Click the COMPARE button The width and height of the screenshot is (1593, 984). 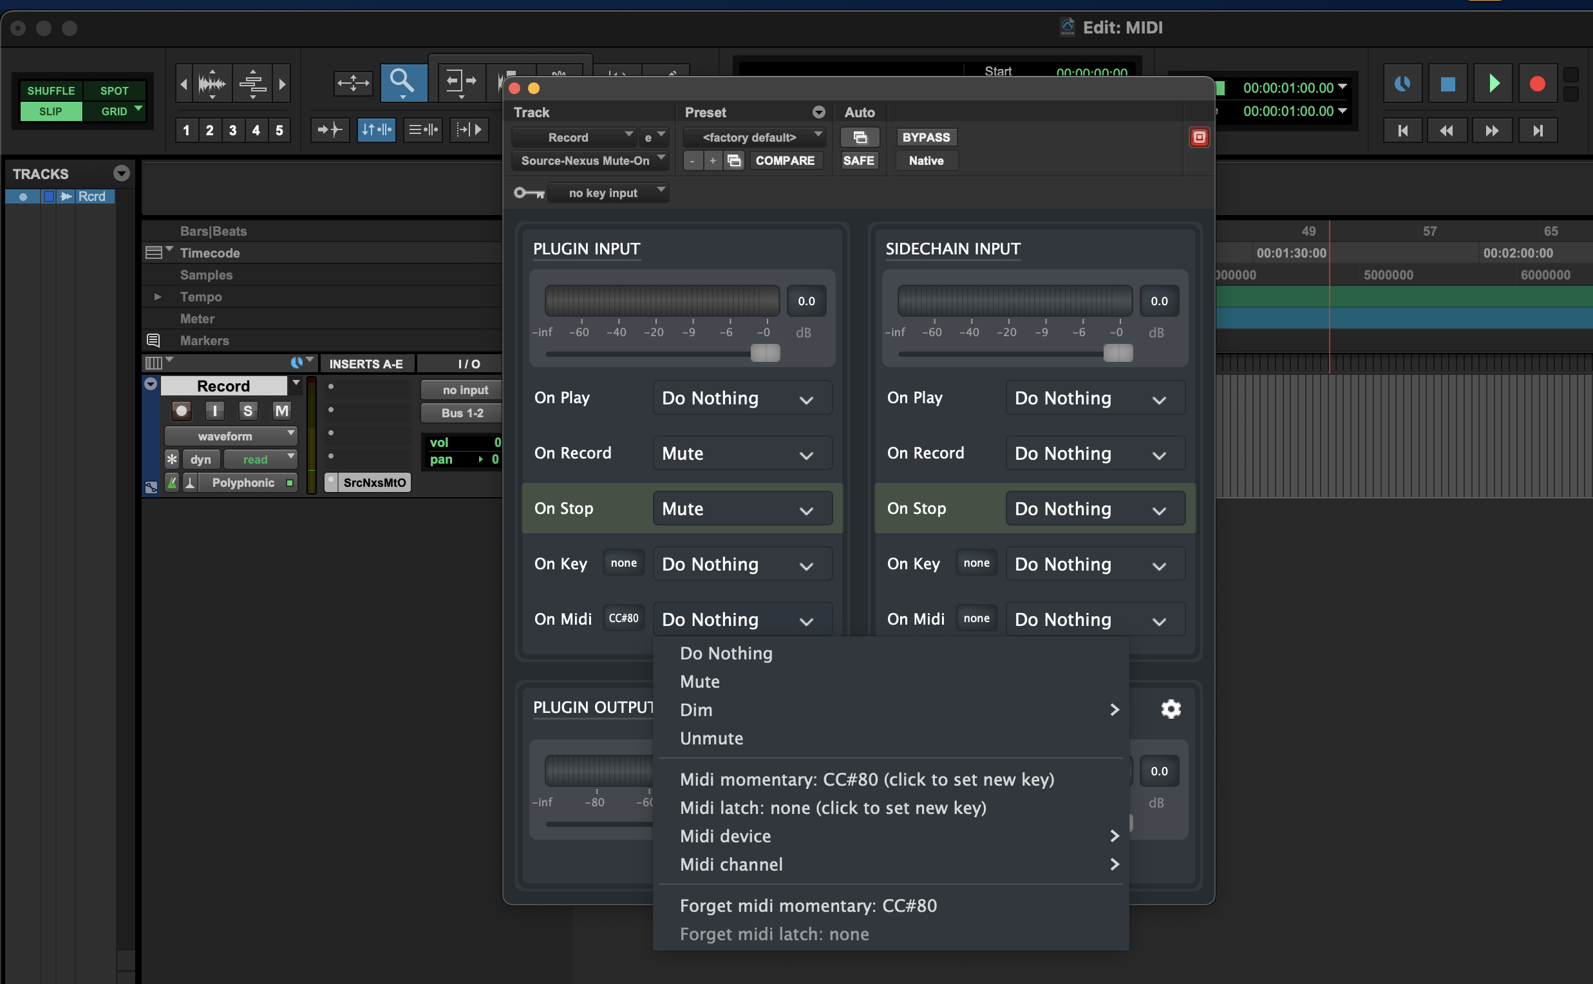point(784,161)
